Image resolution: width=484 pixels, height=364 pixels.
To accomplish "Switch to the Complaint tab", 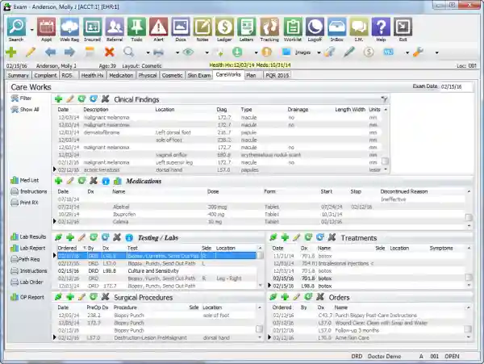I will tap(45, 75).
